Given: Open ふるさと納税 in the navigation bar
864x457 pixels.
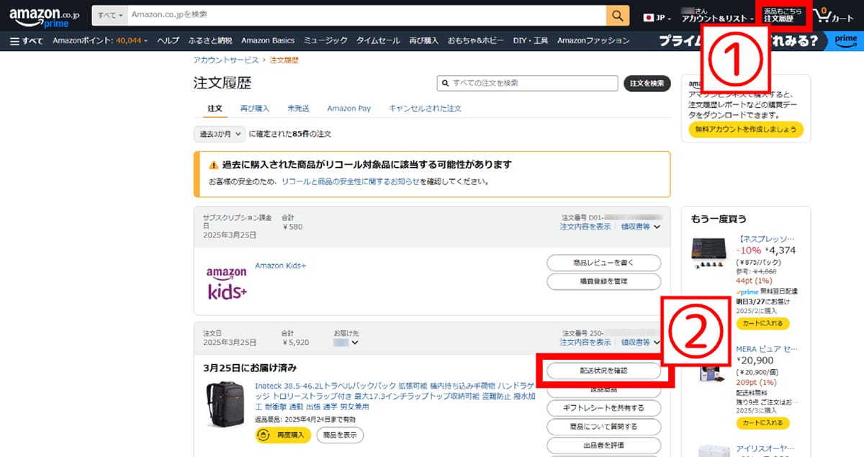Looking at the screenshot, I should pos(211,41).
